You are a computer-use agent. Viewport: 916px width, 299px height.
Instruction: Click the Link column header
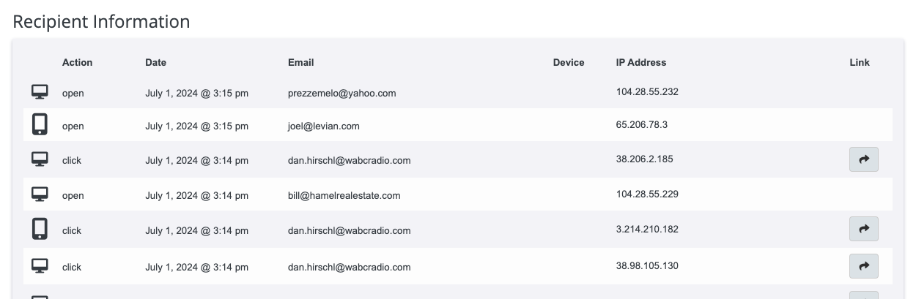point(860,62)
